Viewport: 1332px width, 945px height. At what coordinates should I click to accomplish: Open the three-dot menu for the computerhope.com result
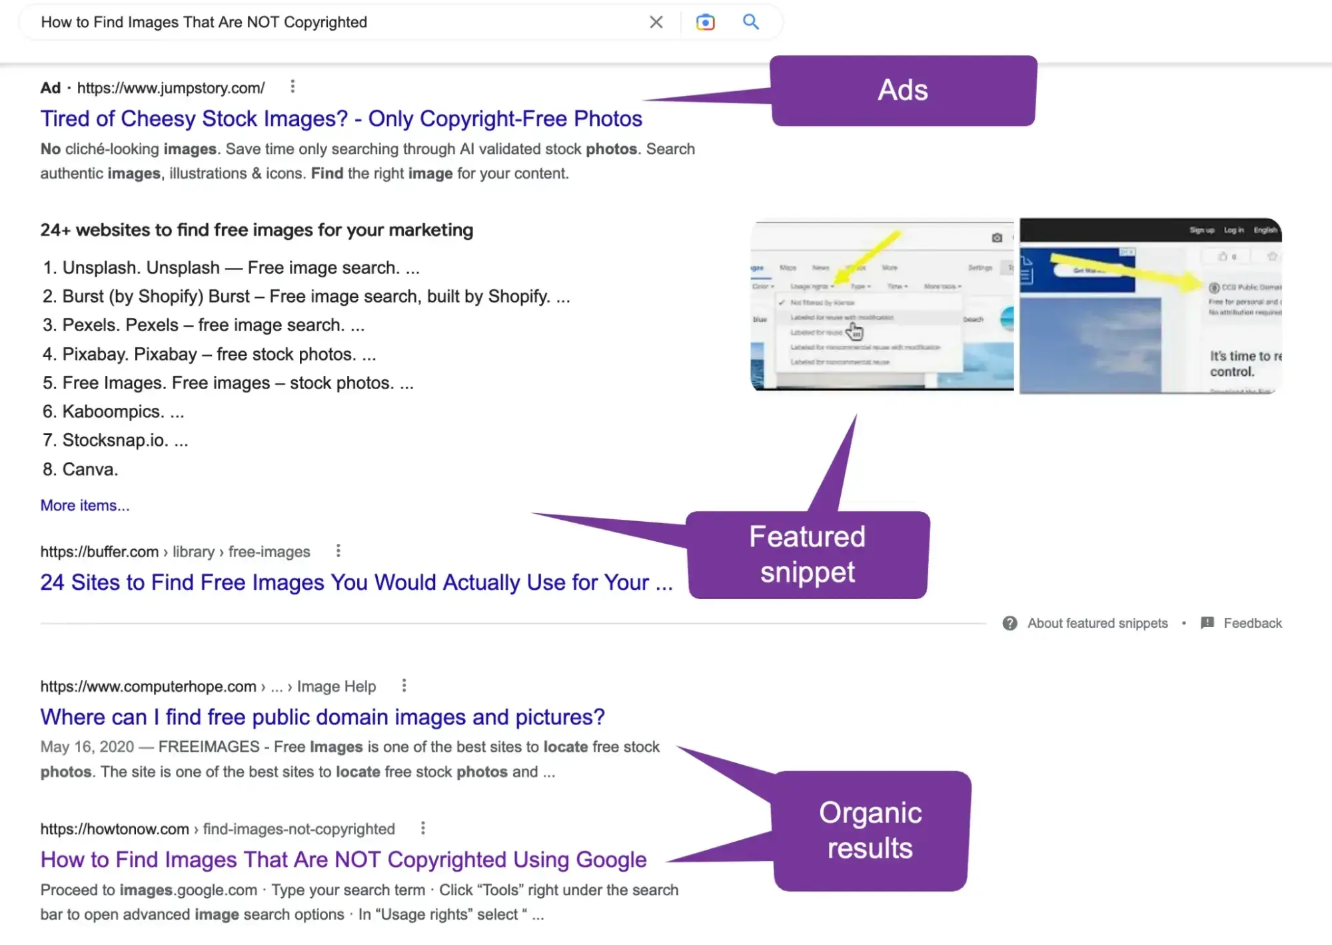tap(403, 686)
